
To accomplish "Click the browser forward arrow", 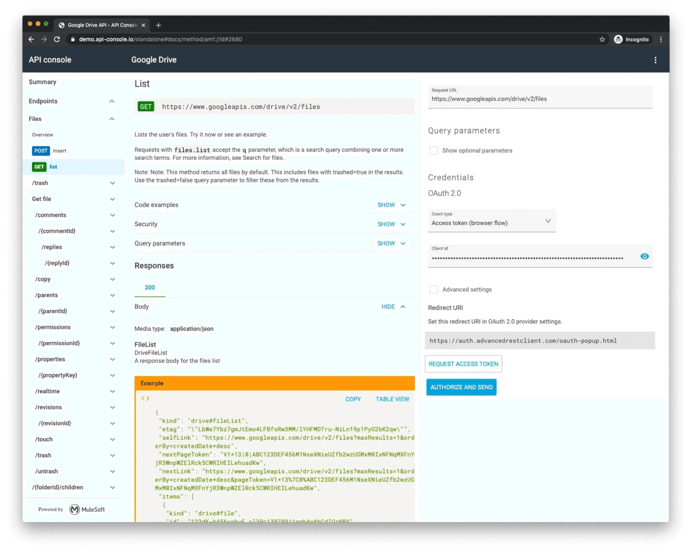I will pos(44,39).
